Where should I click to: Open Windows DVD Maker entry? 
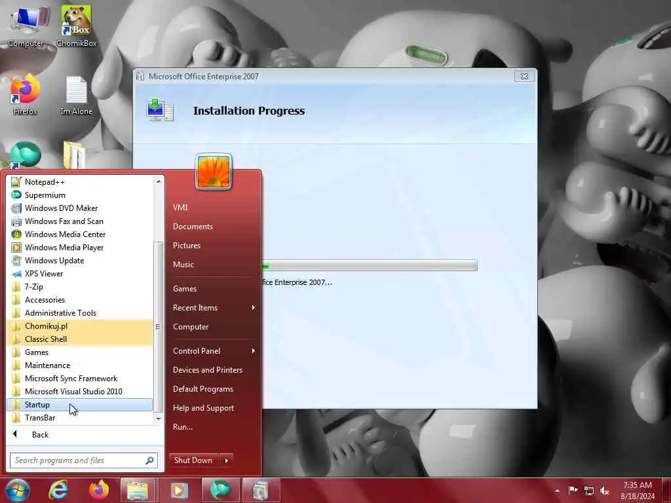coord(79,208)
